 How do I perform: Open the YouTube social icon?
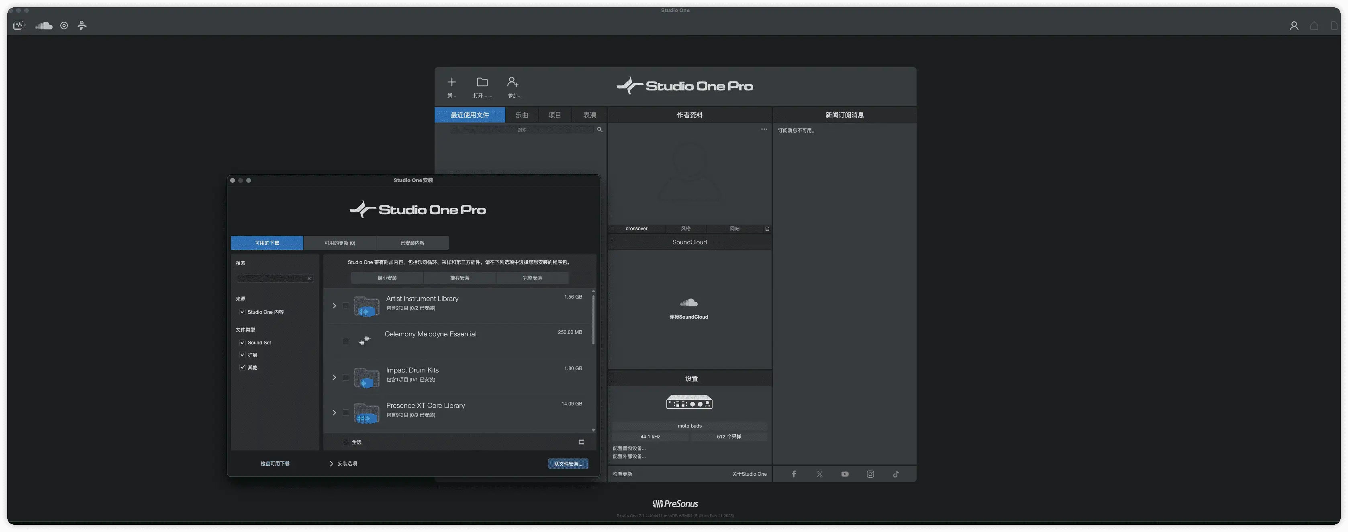(x=845, y=474)
